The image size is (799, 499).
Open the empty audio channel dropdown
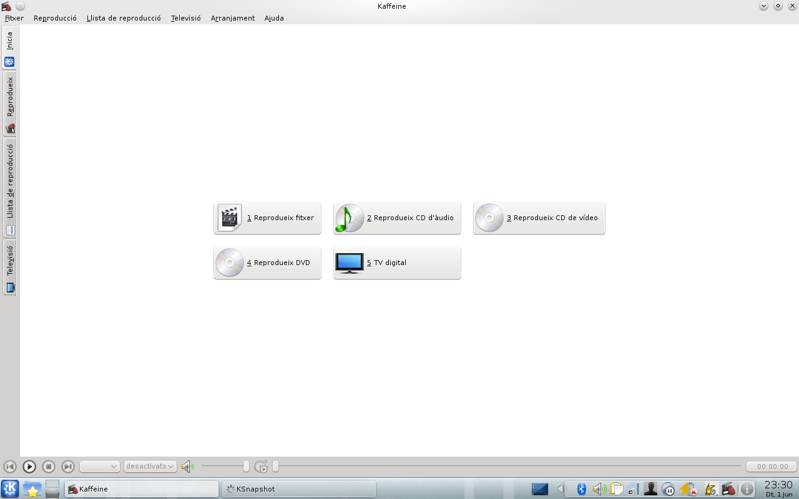click(100, 467)
